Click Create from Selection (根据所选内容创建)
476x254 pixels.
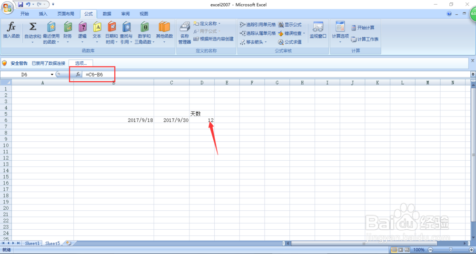(213, 39)
